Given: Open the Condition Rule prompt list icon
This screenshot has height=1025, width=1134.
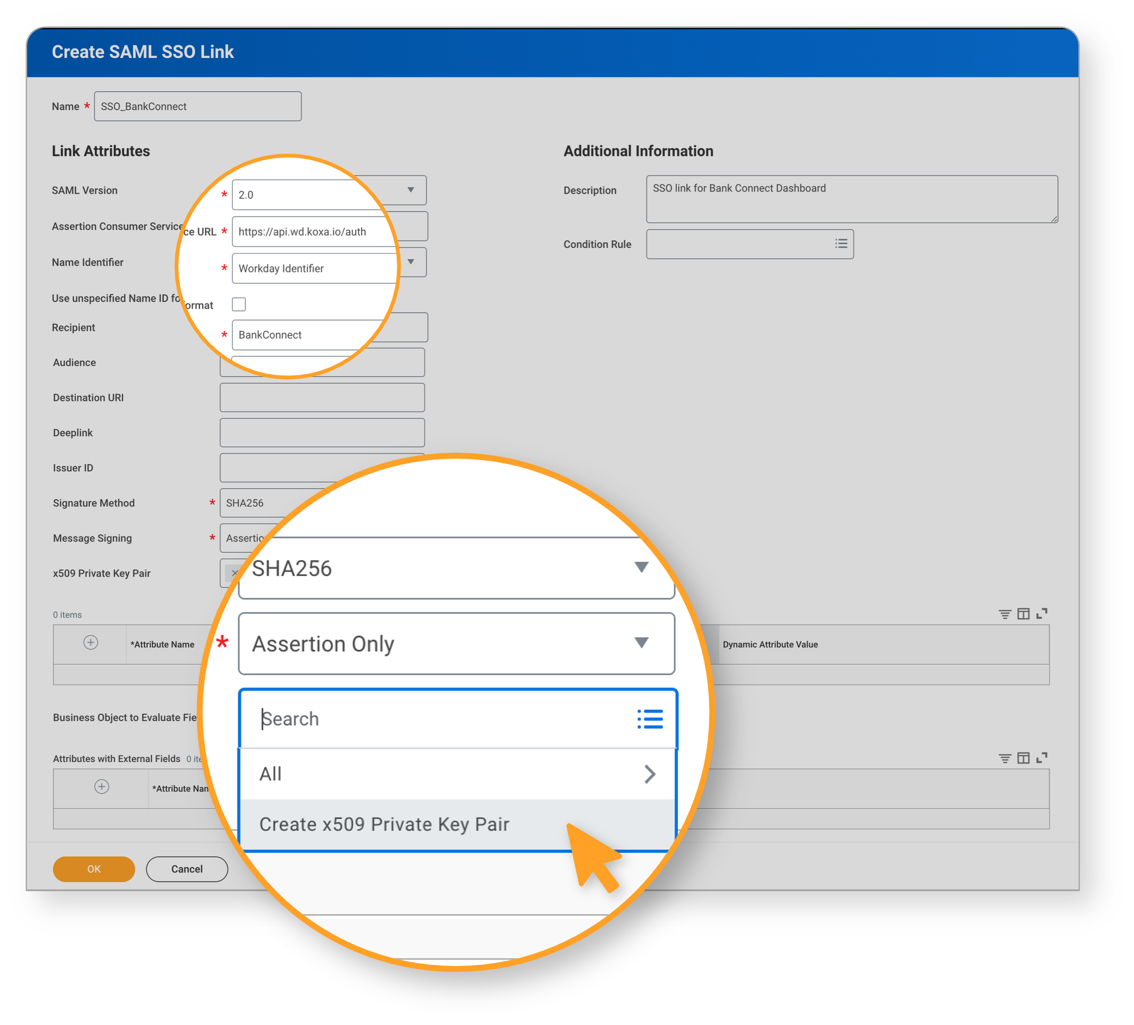Looking at the screenshot, I should pyautogui.click(x=841, y=244).
